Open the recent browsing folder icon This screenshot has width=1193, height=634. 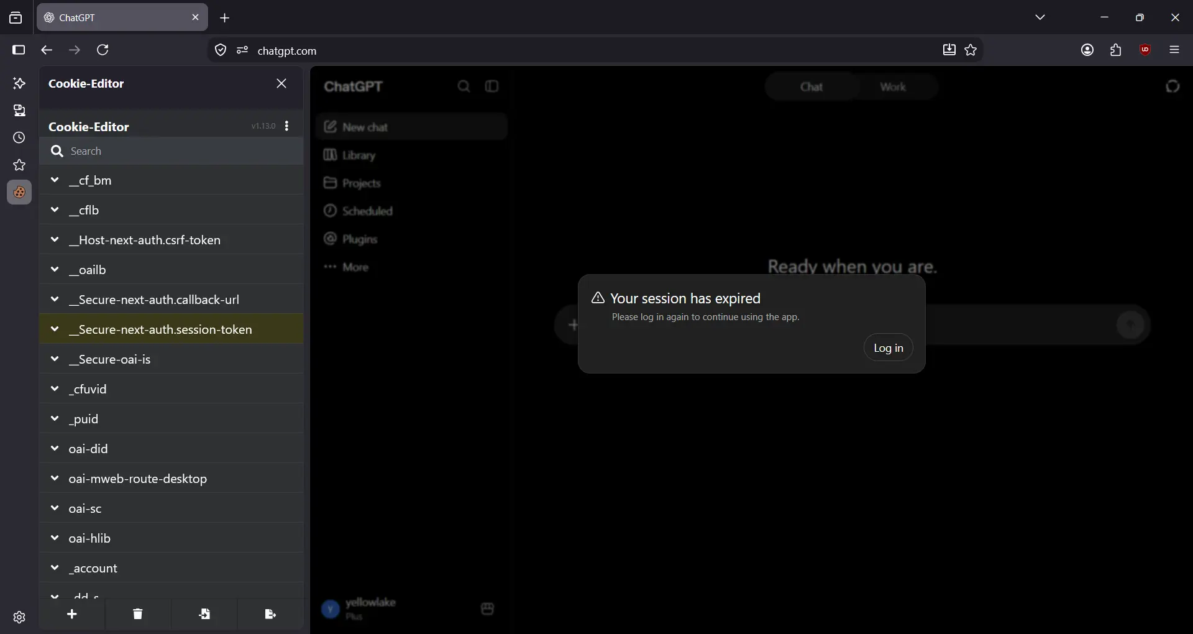[x=16, y=18]
